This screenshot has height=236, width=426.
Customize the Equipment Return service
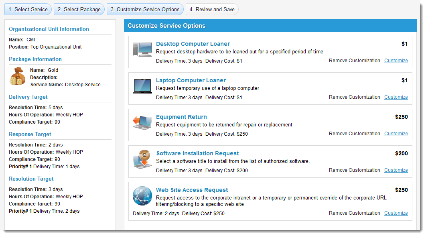click(396, 134)
